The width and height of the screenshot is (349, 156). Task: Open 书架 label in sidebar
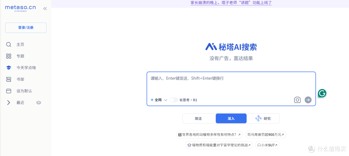[x=20, y=79]
